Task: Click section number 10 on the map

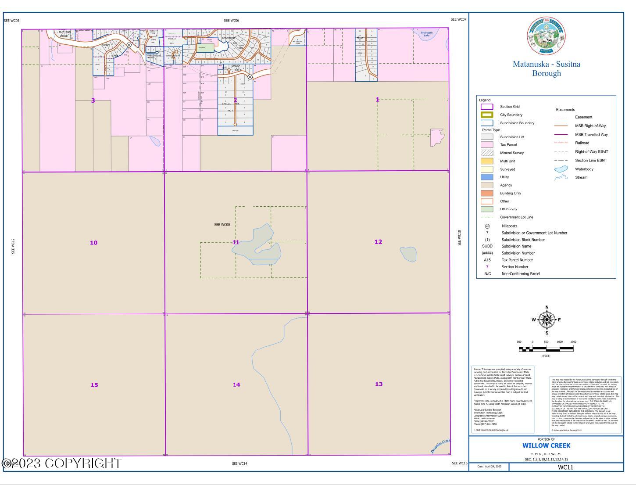Action: pyautogui.click(x=93, y=243)
